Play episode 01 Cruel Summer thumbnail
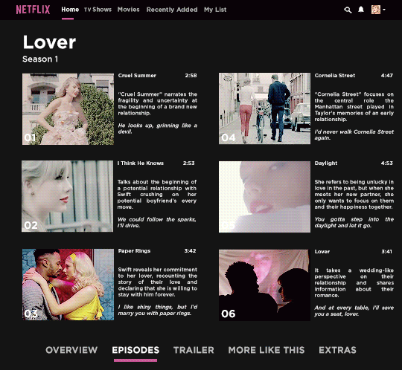 [x=68, y=109]
